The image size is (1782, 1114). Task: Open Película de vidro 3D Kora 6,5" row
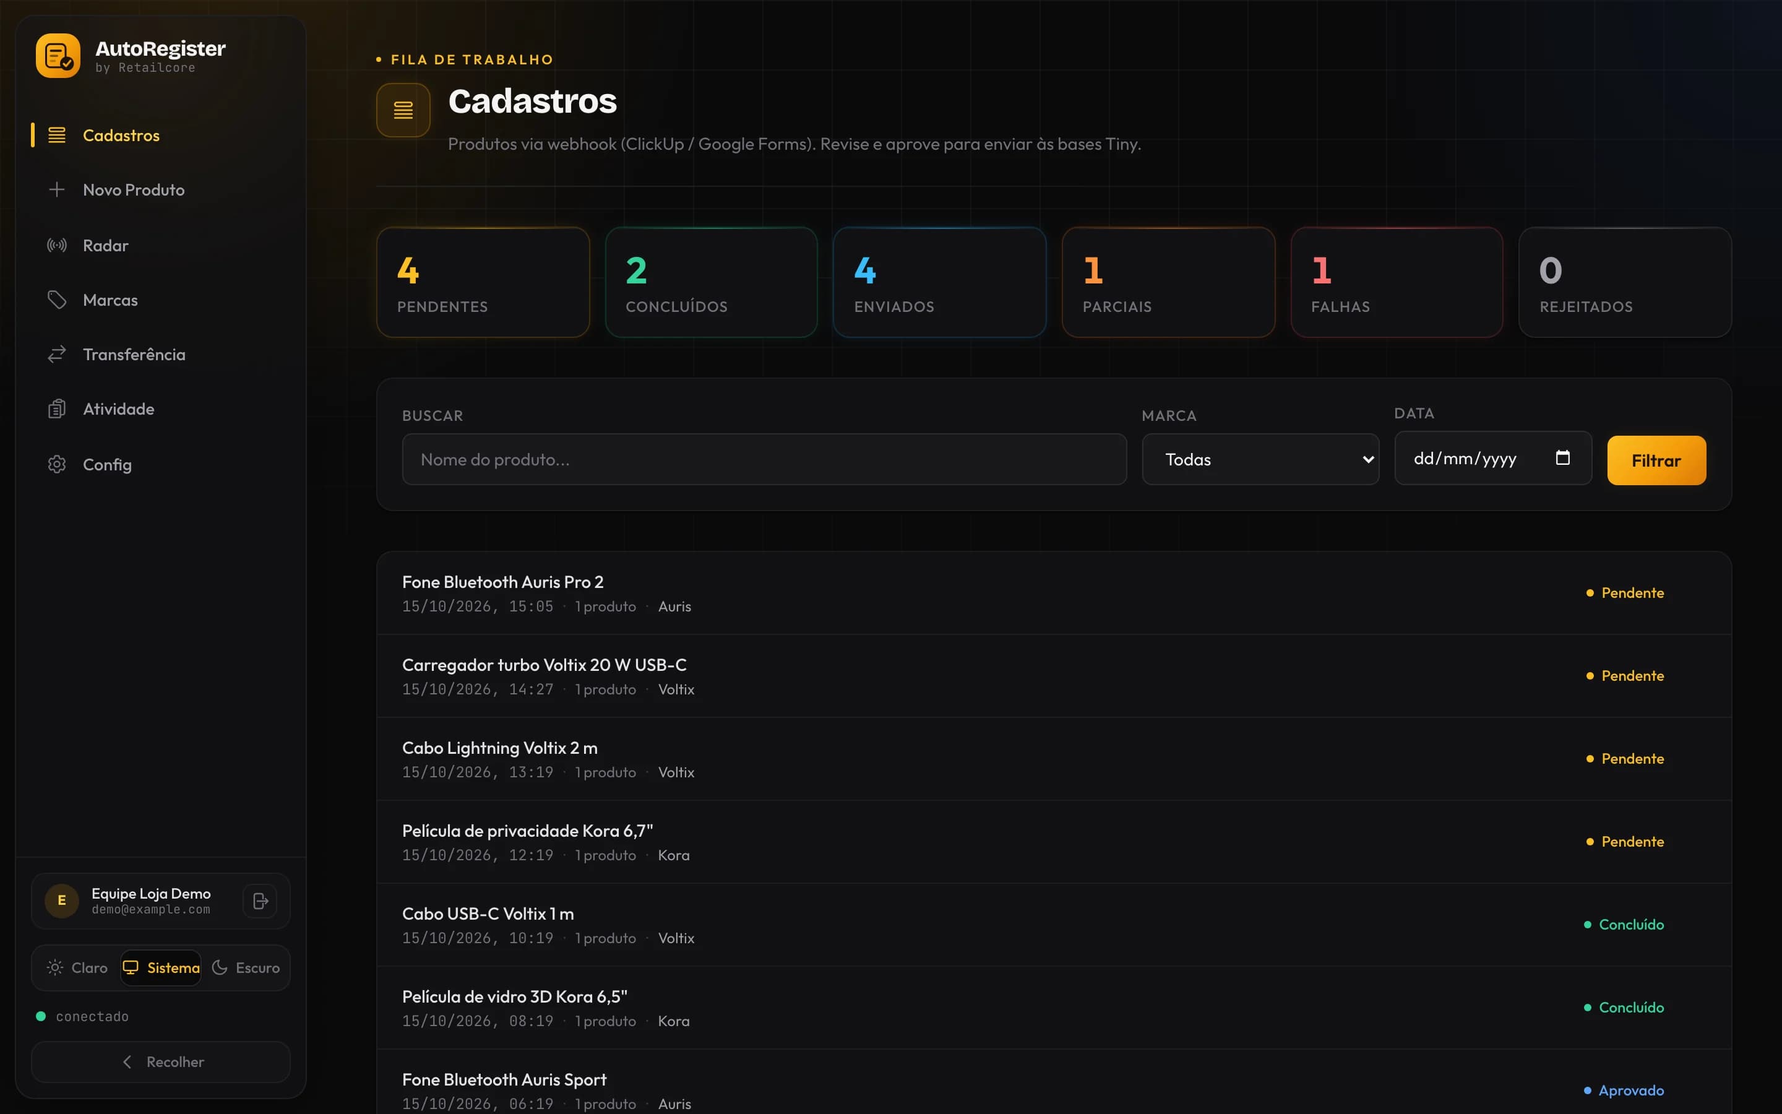pos(1054,1008)
